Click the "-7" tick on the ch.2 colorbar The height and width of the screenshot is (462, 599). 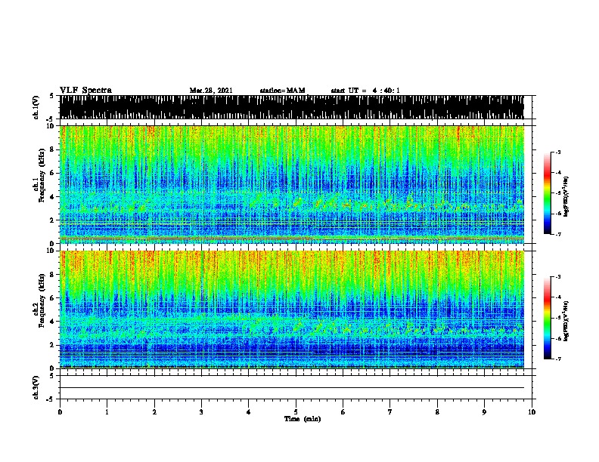pyautogui.click(x=557, y=359)
